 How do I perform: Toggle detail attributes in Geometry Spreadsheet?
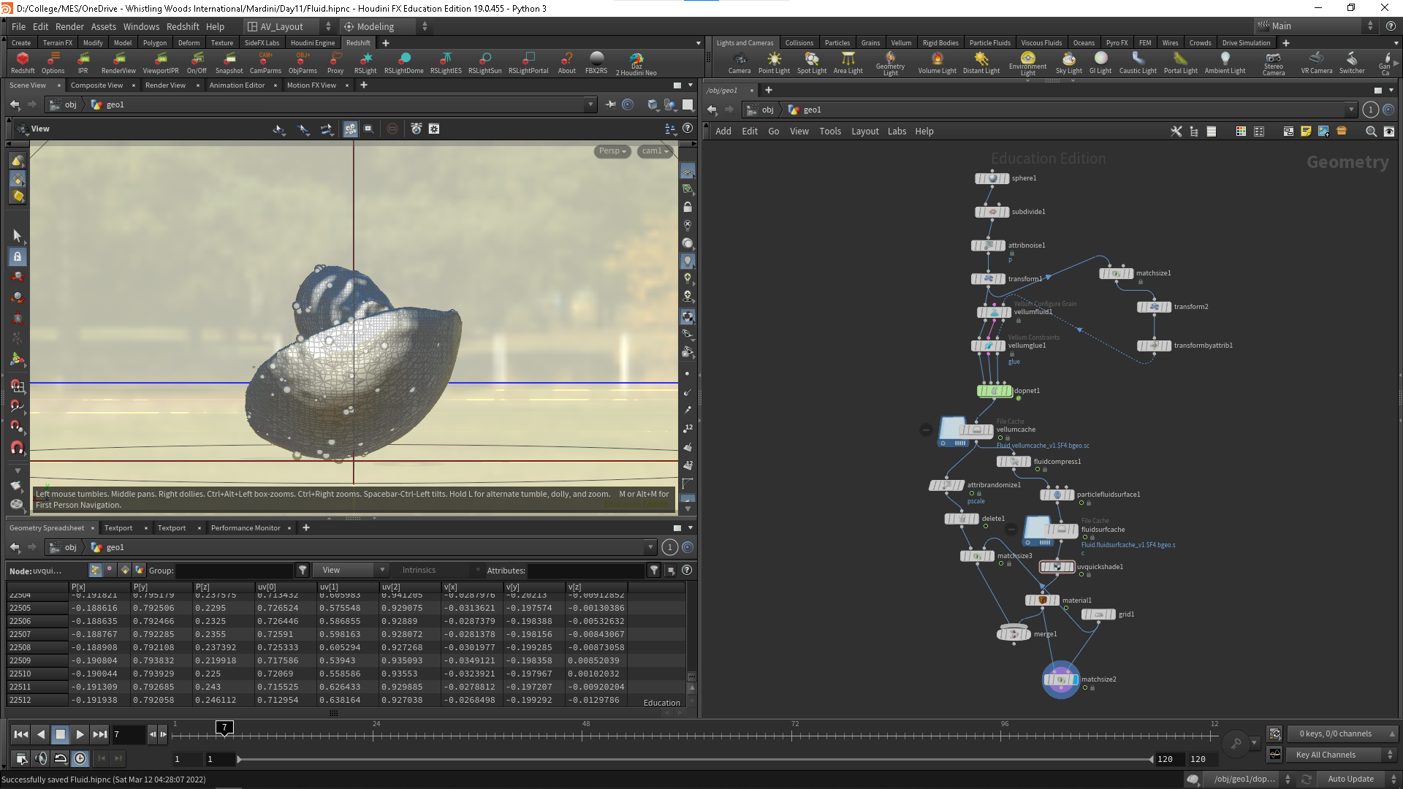tap(140, 570)
